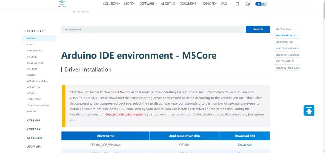
Task: Toggle the EN/中 language switch
Action: coord(261,4)
